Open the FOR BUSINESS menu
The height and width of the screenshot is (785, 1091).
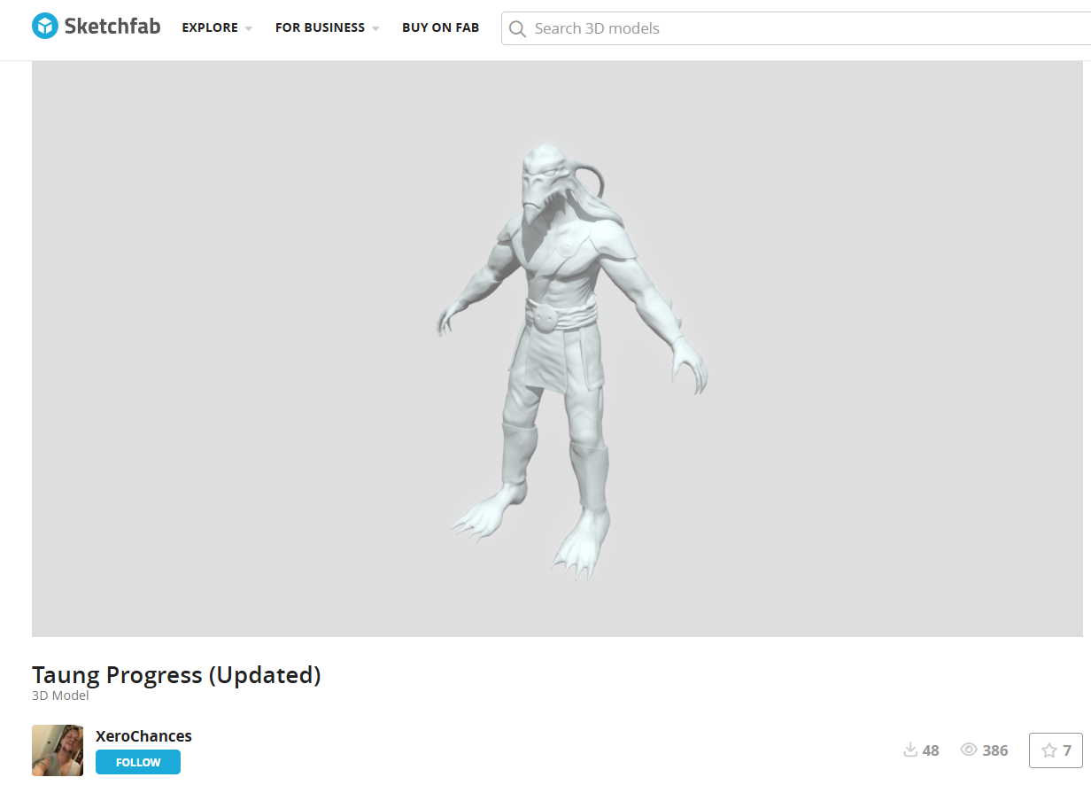pyautogui.click(x=320, y=27)
